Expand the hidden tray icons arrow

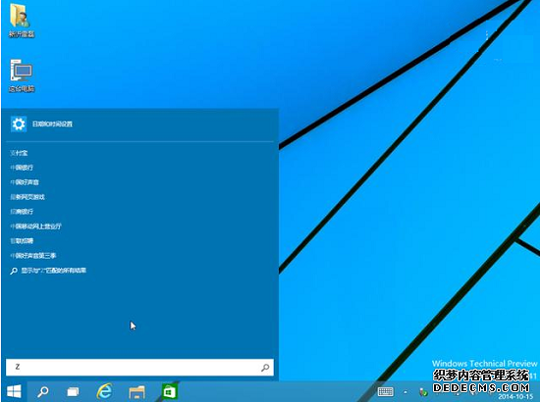(405, 392)
